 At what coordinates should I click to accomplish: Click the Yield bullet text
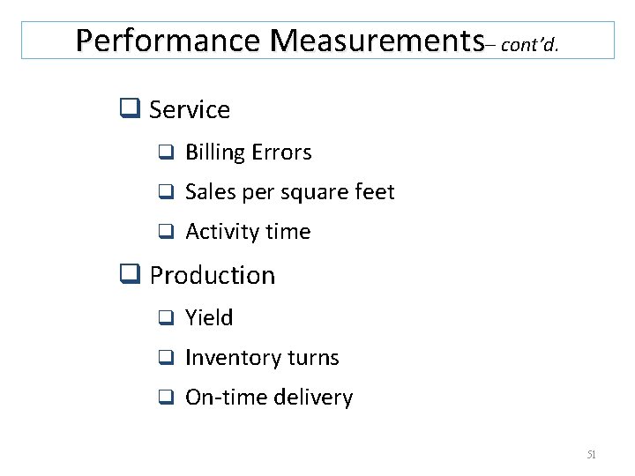[x=209, y=317]
